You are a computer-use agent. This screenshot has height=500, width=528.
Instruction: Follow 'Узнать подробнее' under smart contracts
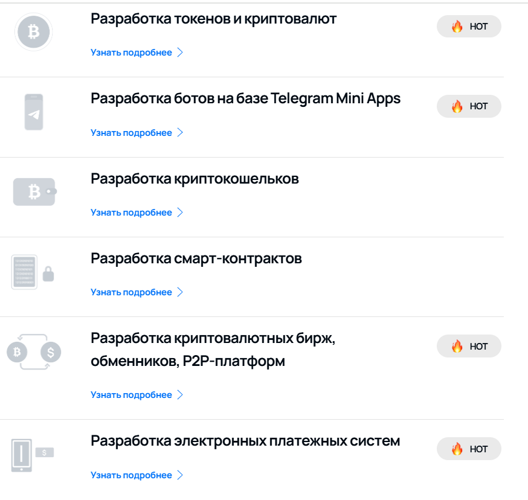click(137, 292)
